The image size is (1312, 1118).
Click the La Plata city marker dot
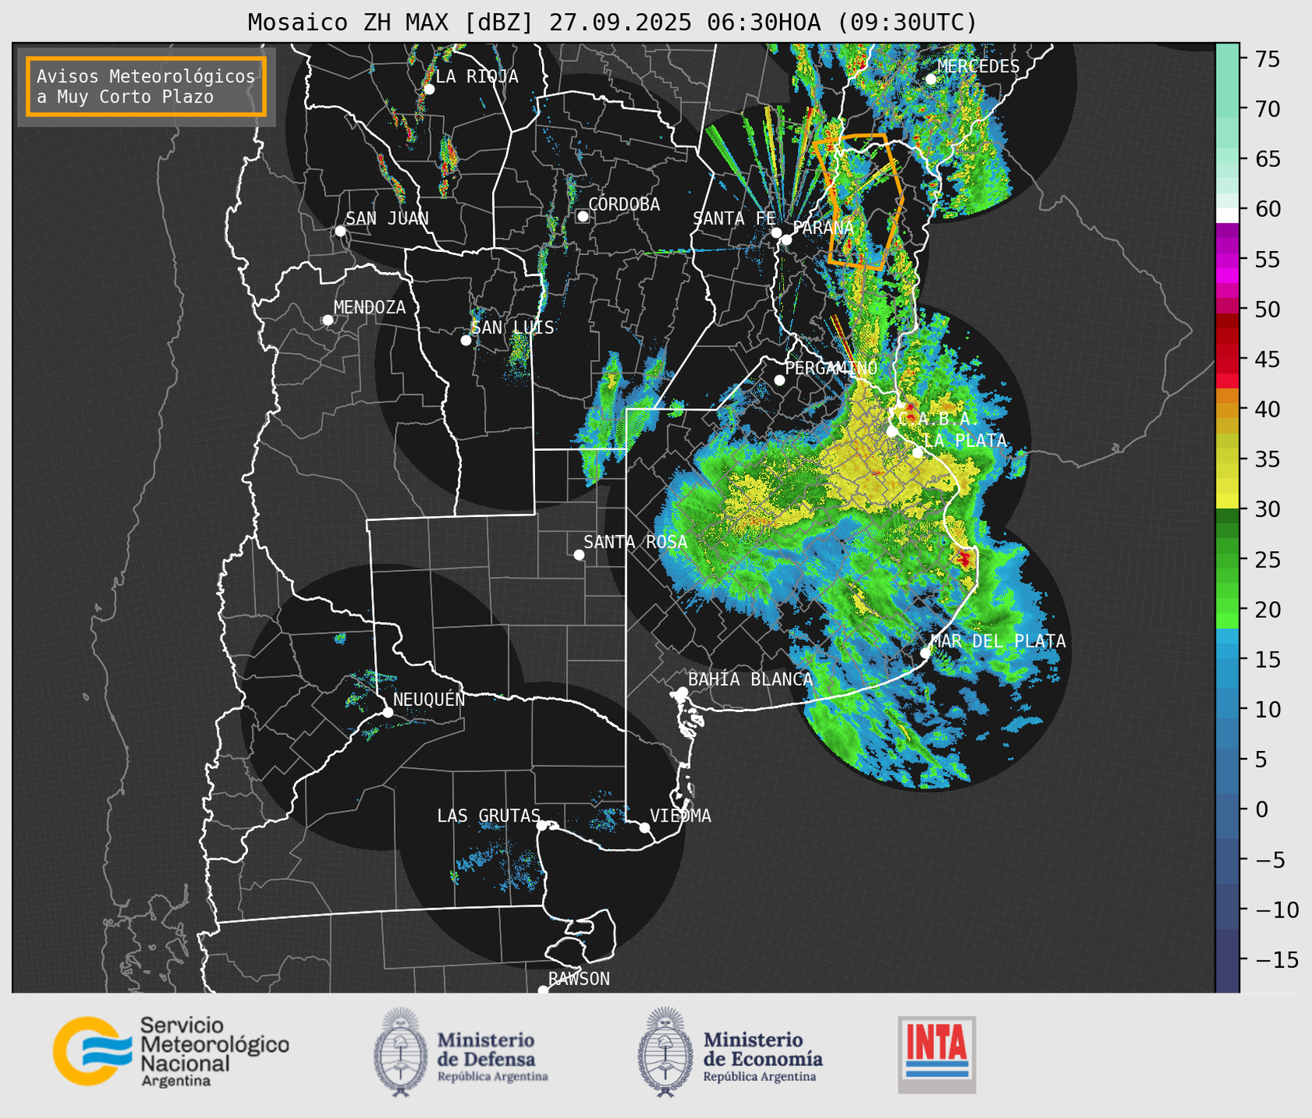point(918,452)
